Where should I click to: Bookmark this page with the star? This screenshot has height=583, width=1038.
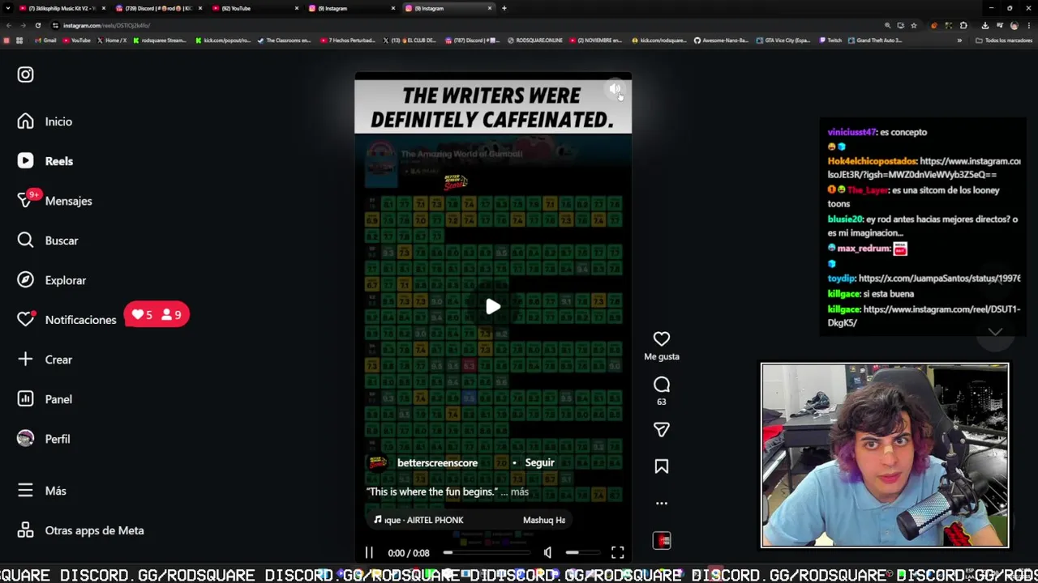coord(914,25)
